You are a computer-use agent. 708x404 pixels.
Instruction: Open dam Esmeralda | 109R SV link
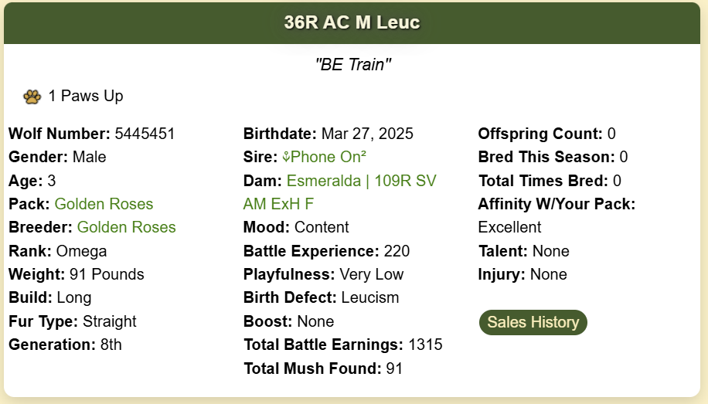[362, 181]
